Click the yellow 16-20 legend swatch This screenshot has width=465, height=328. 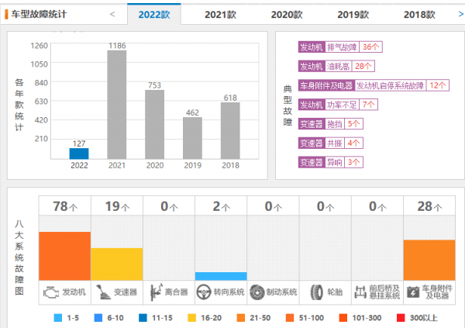[x=192, y=318]
